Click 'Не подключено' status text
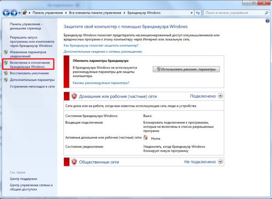Screen dimensions: 272x199 [x=200, y=162]
